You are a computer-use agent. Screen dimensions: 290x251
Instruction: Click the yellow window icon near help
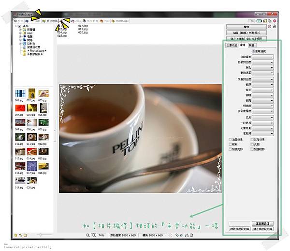coord(265,21)
